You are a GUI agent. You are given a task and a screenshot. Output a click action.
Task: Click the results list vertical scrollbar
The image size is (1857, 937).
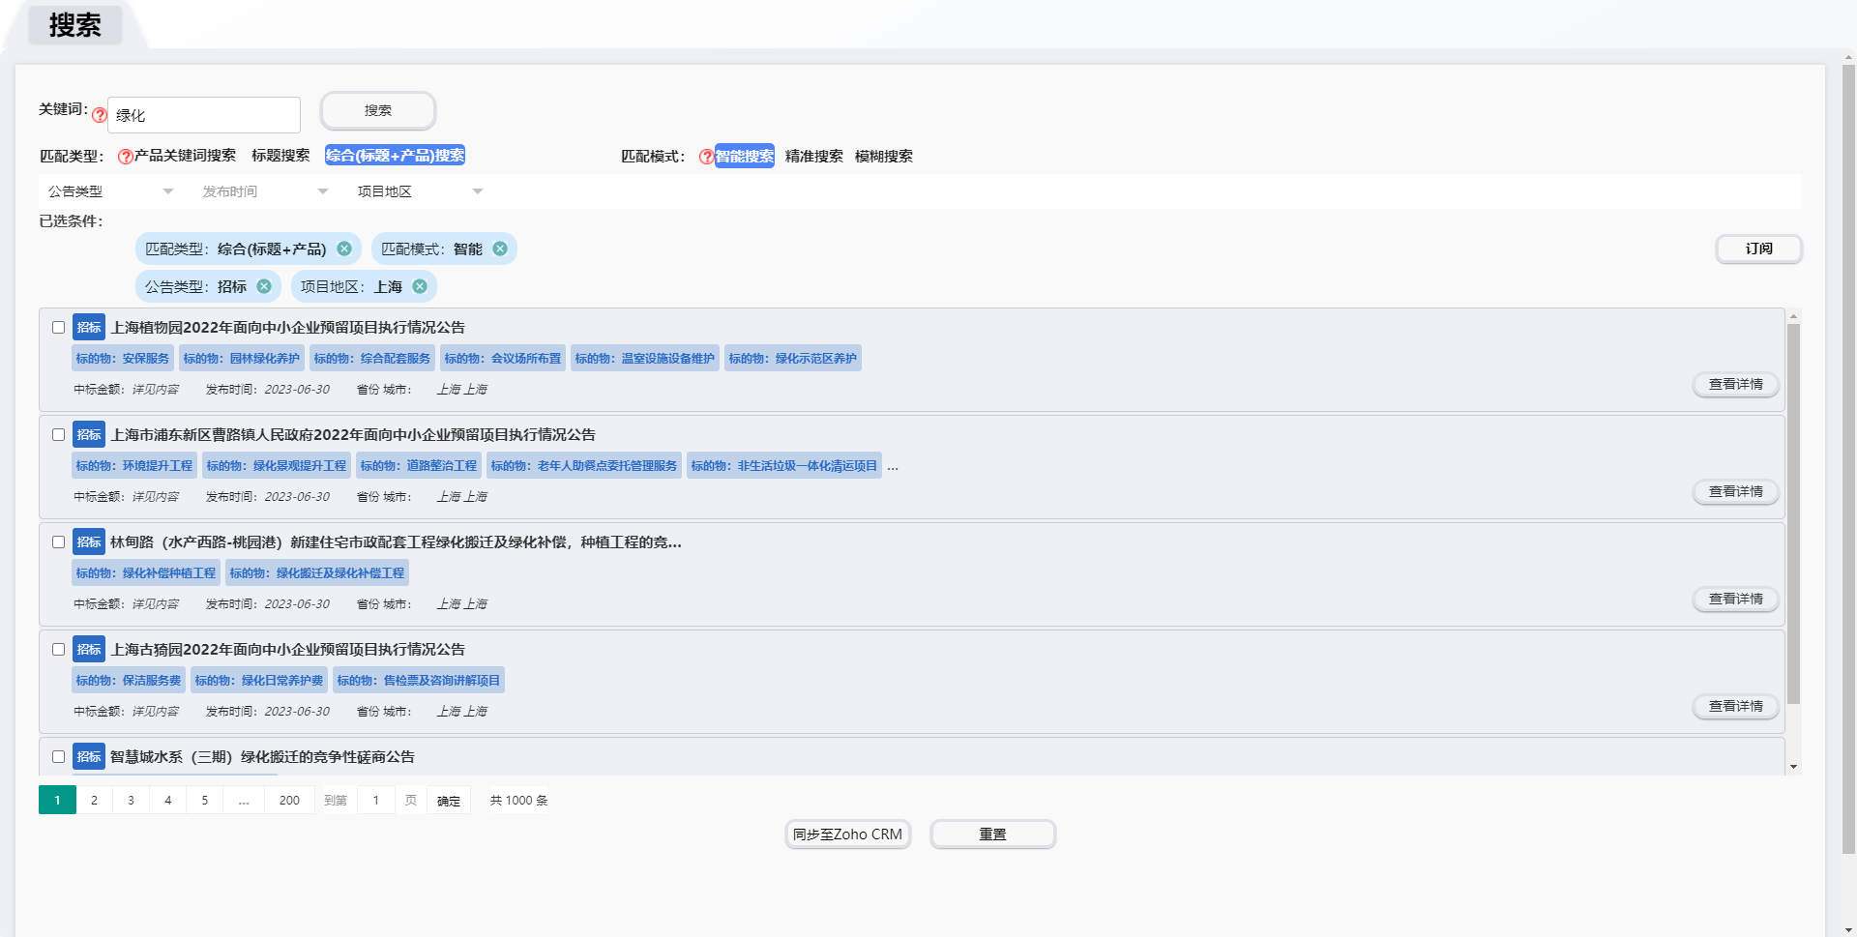point(1793,512)
